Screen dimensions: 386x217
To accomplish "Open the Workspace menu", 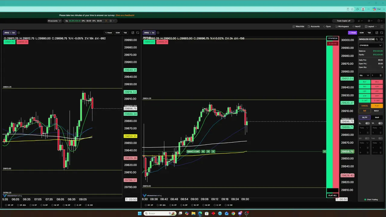I will click(342, 27).
